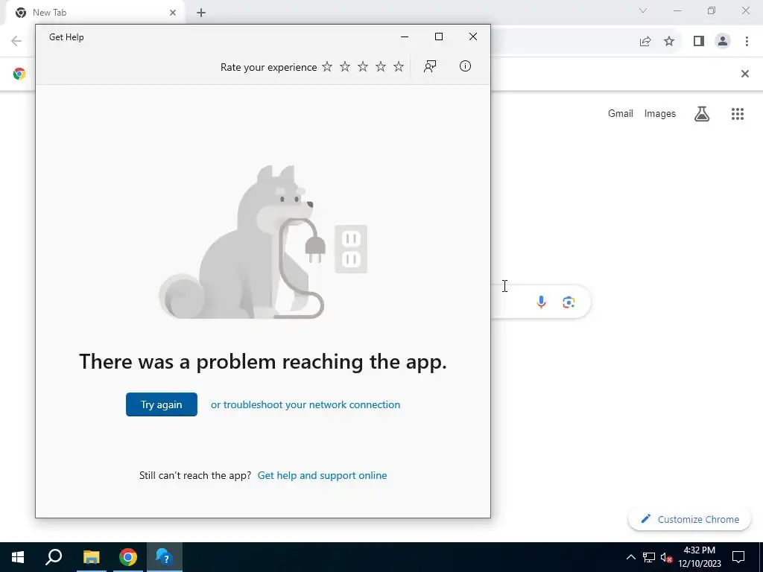Open troubleshoot your network connection link
The height and width of the screenshot is (572, 763).
tap(305, 404)
